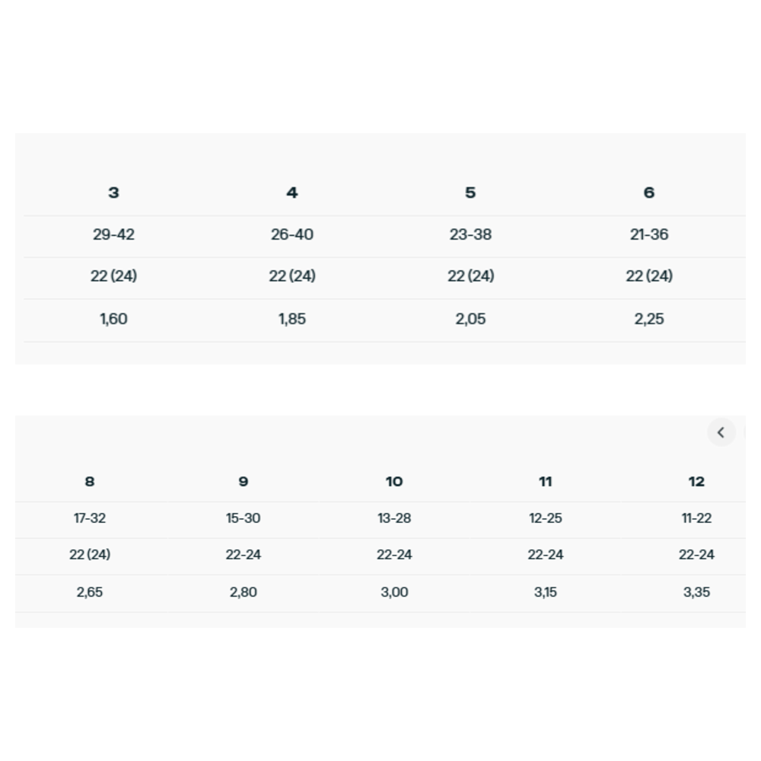This screenshot has width=761, height=761.
Task: Select column header 3 in upper table
Action: pos(113,193)
